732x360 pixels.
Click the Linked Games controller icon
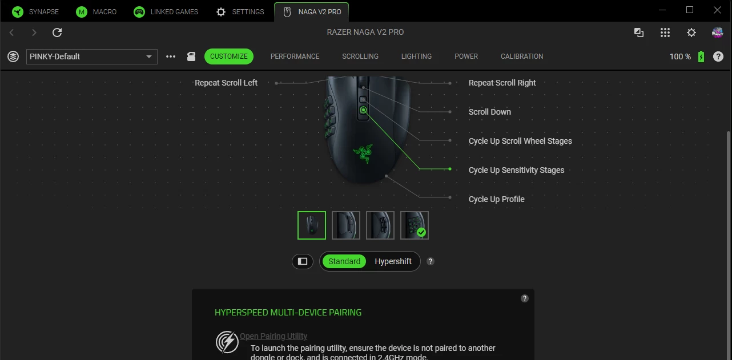(x=138, y=11)
